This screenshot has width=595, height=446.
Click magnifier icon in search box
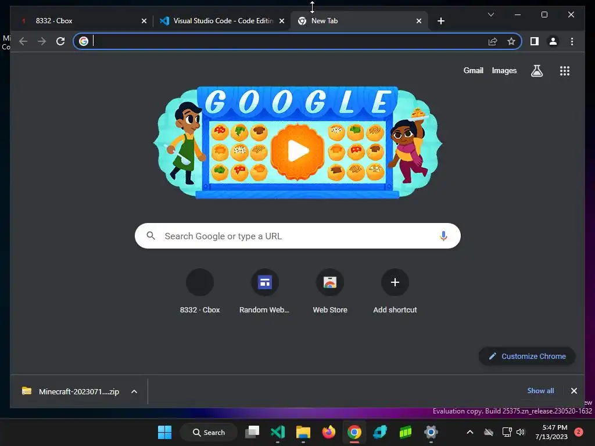tap(150, 236)
